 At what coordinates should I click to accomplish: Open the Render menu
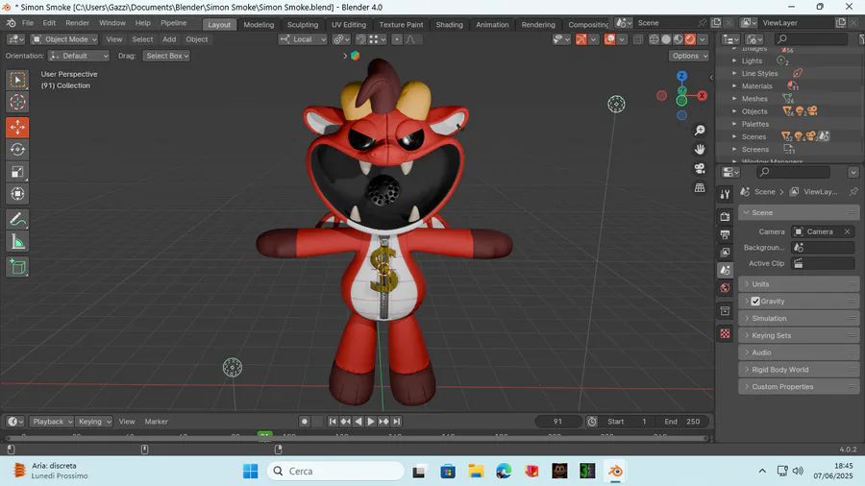click(77, 23)
